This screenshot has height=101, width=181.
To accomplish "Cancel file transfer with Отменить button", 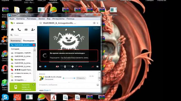I will (x=81, y=78).
